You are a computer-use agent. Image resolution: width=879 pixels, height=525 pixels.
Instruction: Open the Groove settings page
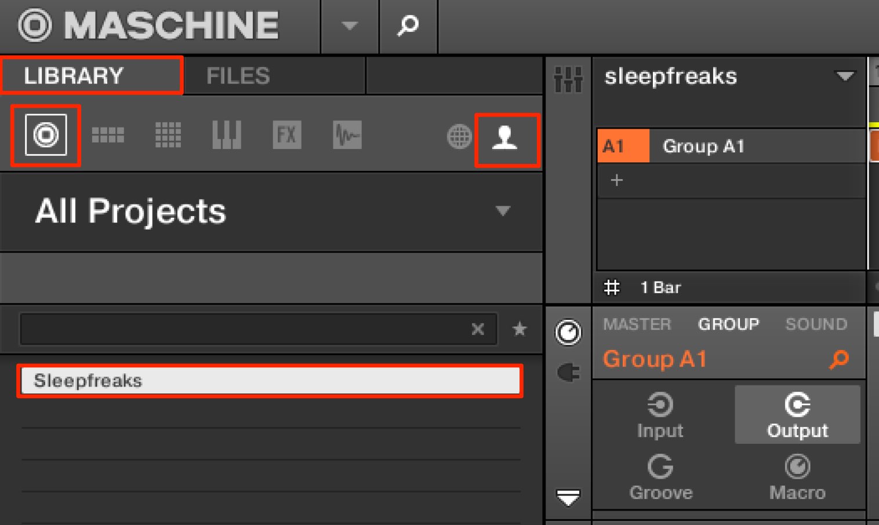[x=661, y=477]
